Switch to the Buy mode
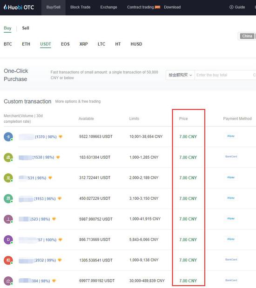Image resolution: width=256 pixels, height=288 pixels. click(7, 28)
